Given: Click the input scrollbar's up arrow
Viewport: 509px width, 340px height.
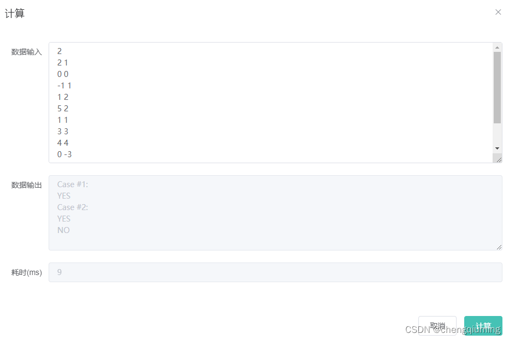Looking at the screenshot, I should coord(497,47).
